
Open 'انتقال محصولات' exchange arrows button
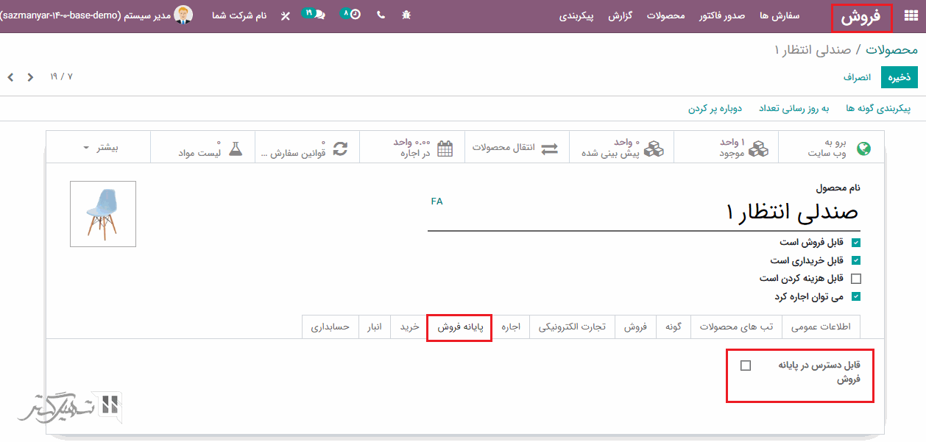click(516, 148)
